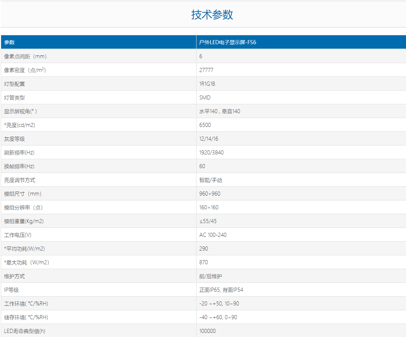Click the 960×960 module size value
This screenshot has width=406, height=337.
tap(210, 194)
